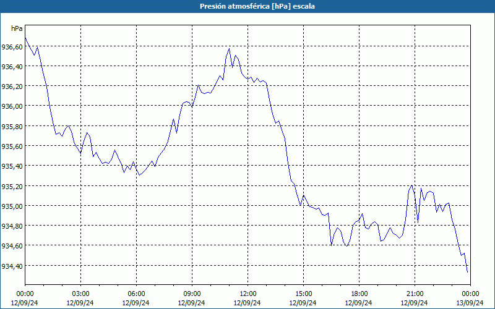The height and width of the screenshot is (309, 495).
Task: Click the pressure peak near 11:00
Action: (229, 49)
